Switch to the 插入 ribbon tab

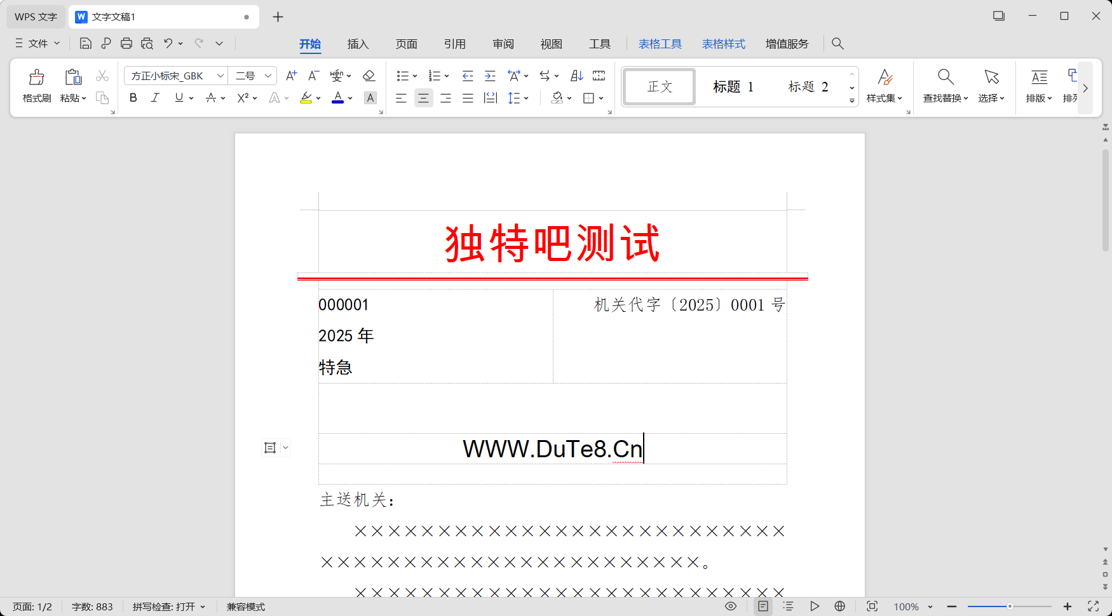[x=358, y=44]
